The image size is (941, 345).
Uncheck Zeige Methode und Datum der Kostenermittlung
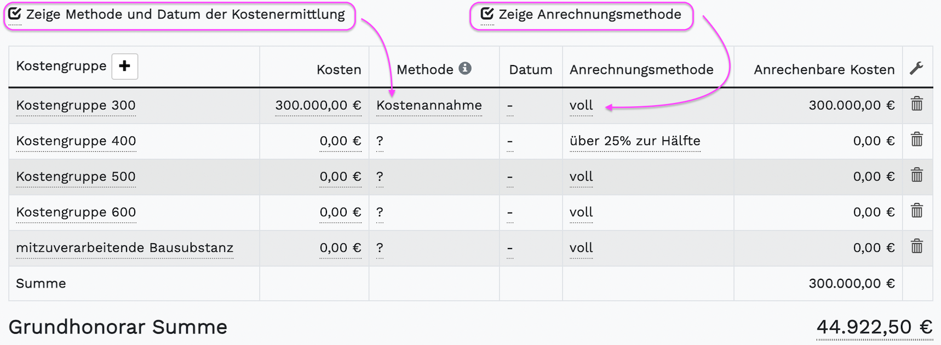click(x=15, y=14)
